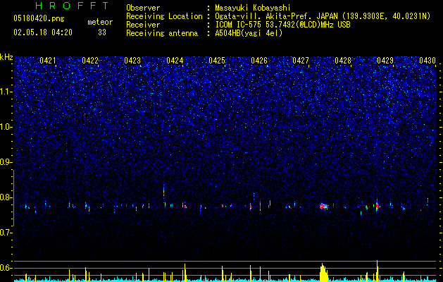Click the 'Receiver' field label

click(143, 25)
